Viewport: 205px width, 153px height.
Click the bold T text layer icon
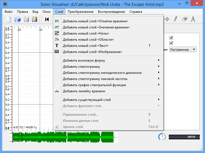[x=57, y=45]
